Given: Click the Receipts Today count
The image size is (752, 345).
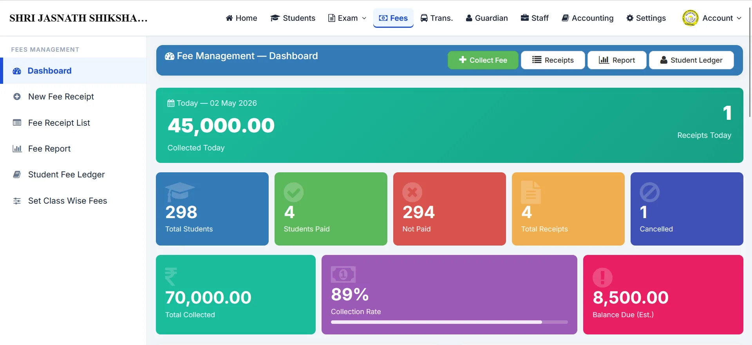Looking at the screenshot, I should coord(727,113).
